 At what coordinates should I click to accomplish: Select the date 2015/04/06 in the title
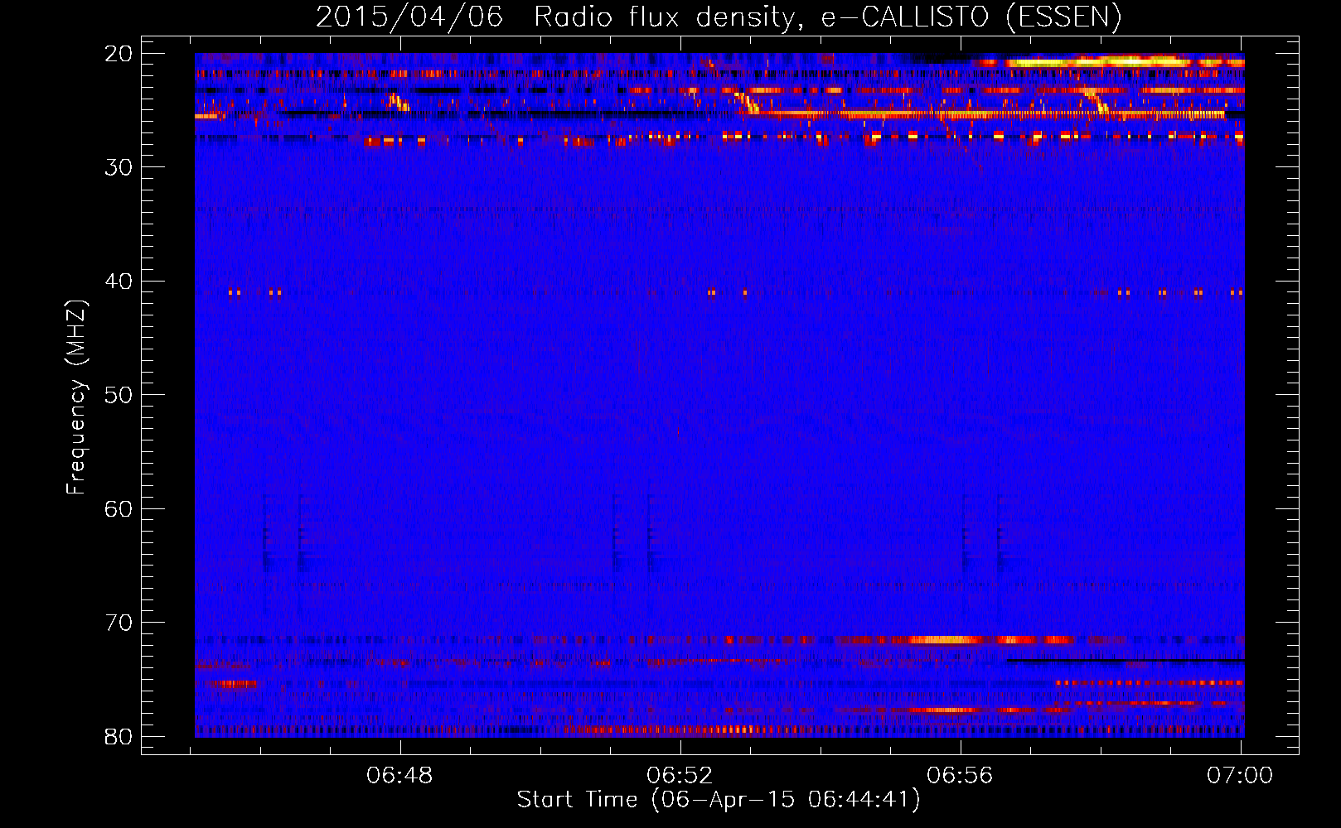point(409,17)
